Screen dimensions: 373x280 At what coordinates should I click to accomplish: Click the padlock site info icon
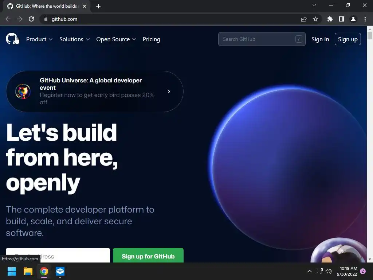(x=46, y=19)
